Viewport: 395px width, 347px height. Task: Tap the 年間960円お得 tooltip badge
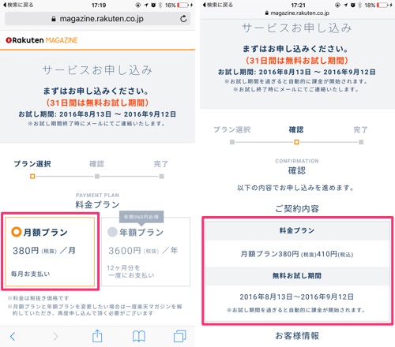click(141, 217)
